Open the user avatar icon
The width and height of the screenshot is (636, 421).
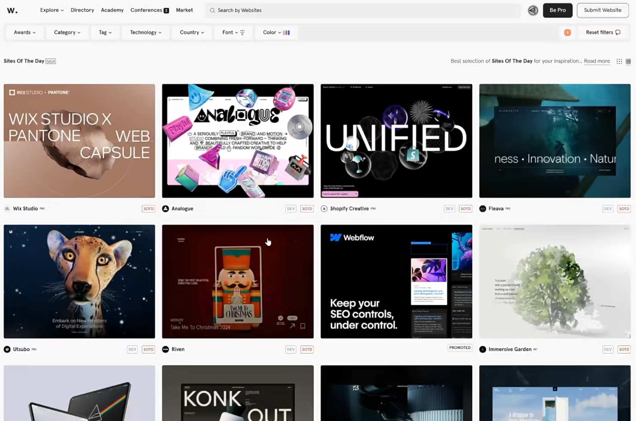tap(533, 10)
